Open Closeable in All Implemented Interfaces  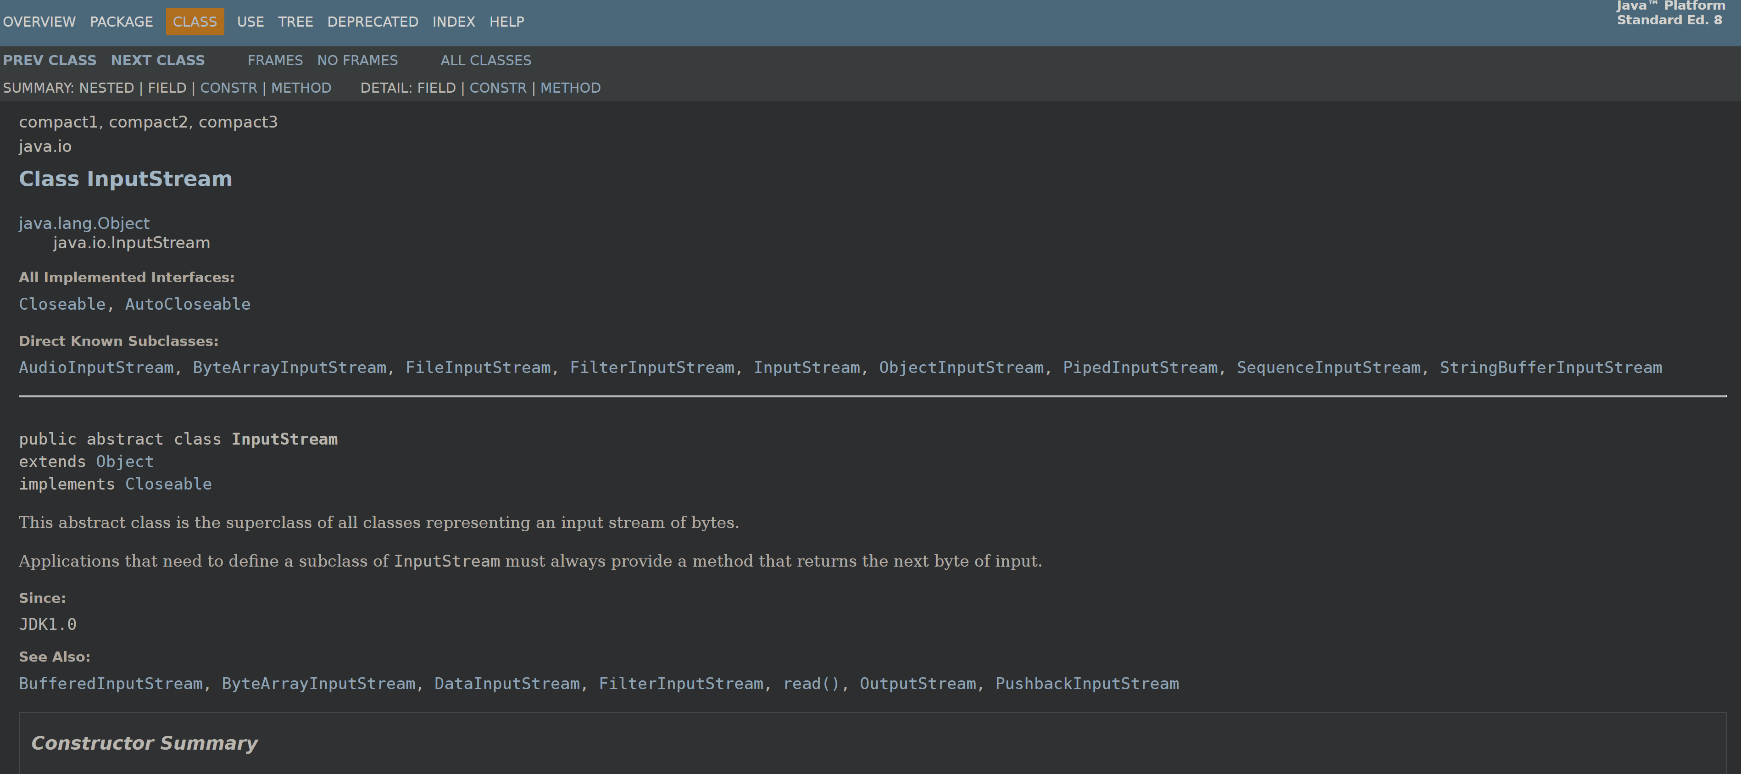(62, 304)
